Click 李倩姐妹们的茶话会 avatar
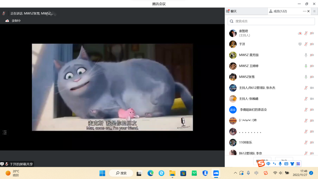Viewport: 318px width, 179px height. pos(233,110)
